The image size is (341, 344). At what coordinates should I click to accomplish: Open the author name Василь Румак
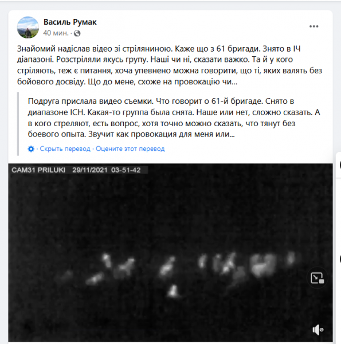(x=70, y=22)
